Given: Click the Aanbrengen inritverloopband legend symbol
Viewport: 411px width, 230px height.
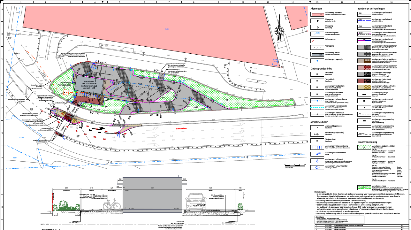Looking at the screenshot, I should pos(364,33).
